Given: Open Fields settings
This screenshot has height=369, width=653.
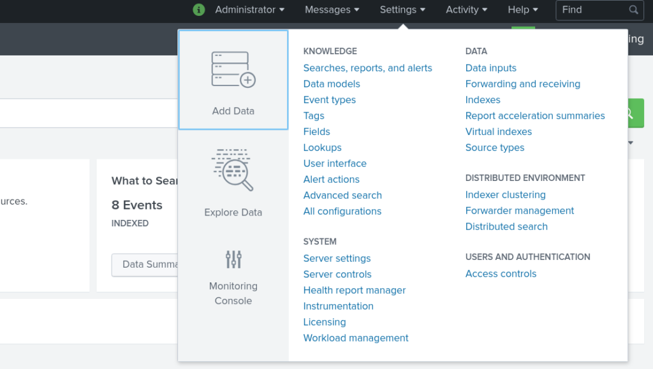Looking at the screenshot, I should click(316, 131).
